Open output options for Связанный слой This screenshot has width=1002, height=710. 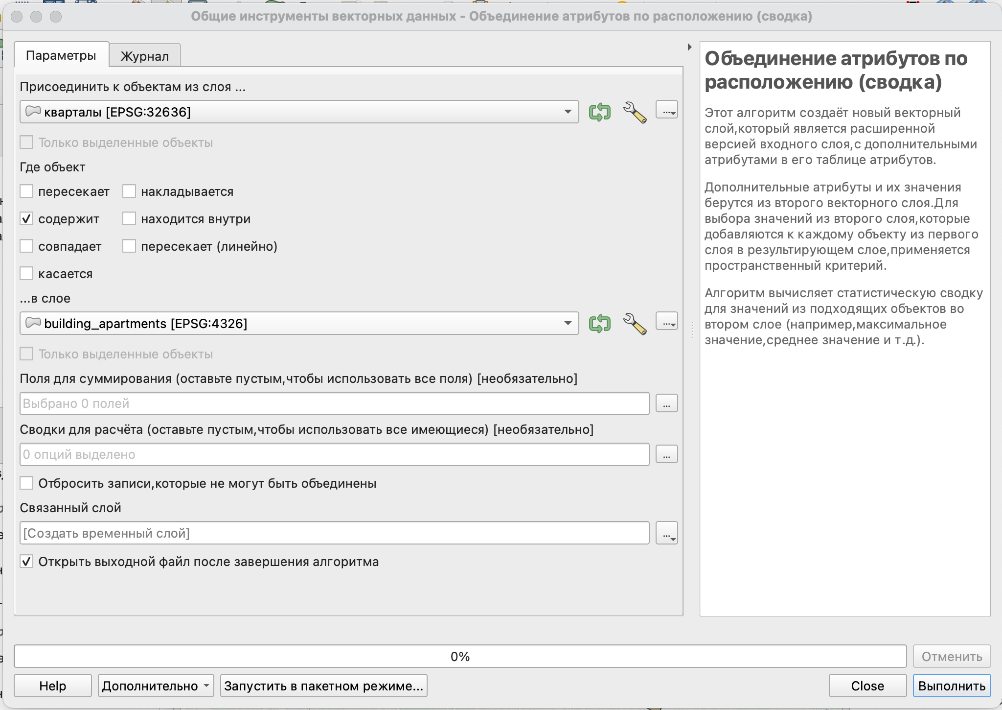(x=666, y=533)
